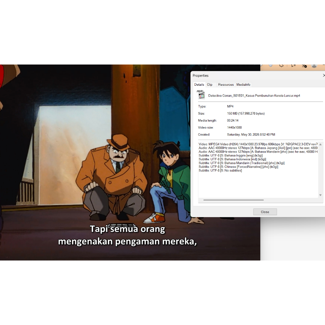Open the browser downloads icon

[x=304, y=66]
